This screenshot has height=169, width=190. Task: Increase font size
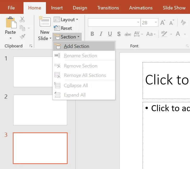[163, 22]
